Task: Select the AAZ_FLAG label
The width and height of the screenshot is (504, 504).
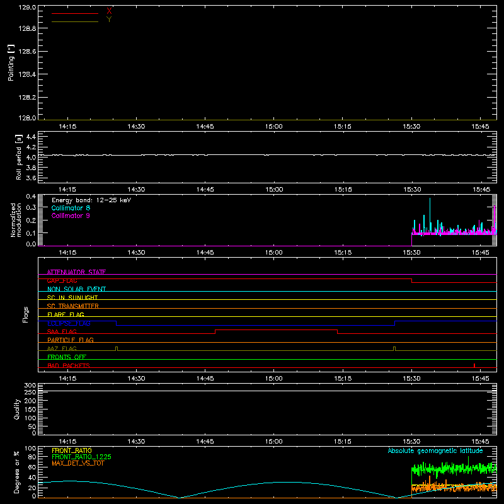Action: [x=62, y=348]
